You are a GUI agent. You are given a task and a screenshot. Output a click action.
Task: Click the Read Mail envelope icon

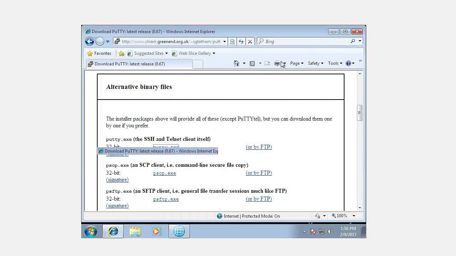[x=267, y=63]
